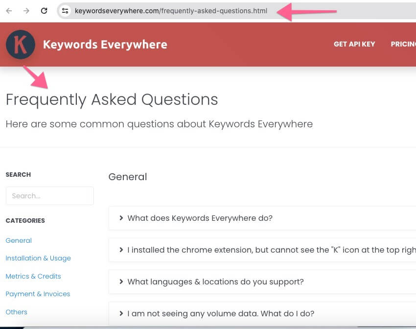Screen dimensions: 416x329
Task: Open the Keywords Everywhere home link
Action: (x=105, y=45)
